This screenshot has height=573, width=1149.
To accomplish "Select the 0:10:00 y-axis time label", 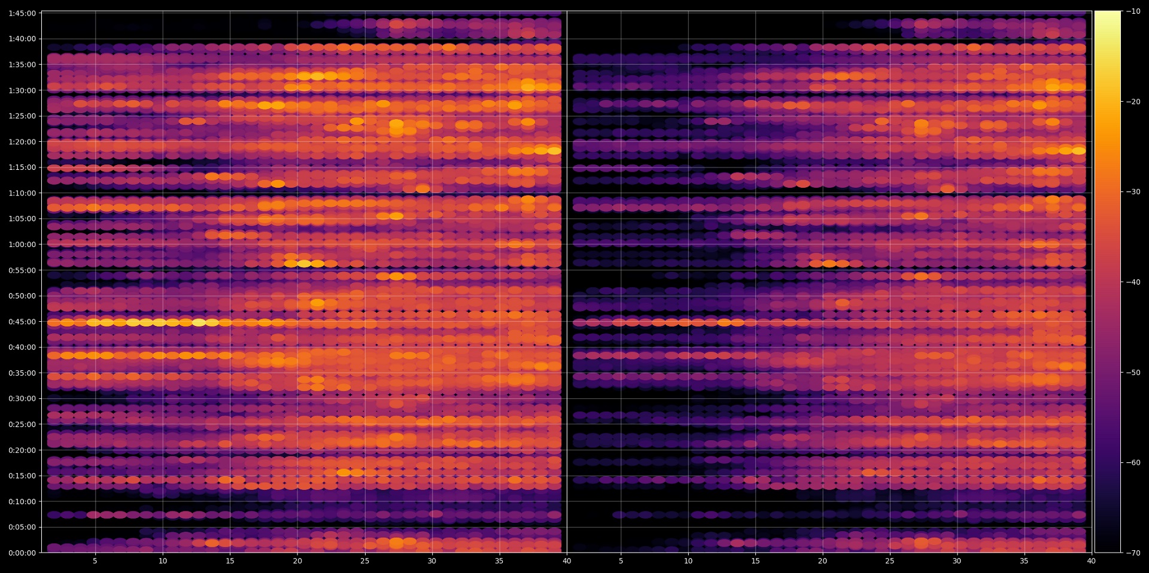I will pos(22,502).
